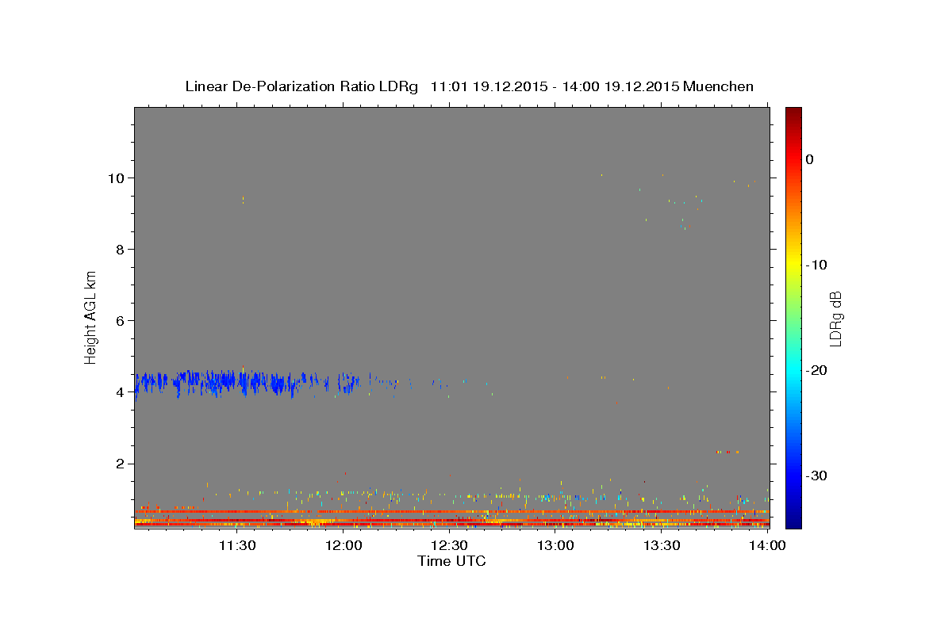Click the 12:30 time axis label
Screen dimensions: 952x634
click(x=450, y=545)
